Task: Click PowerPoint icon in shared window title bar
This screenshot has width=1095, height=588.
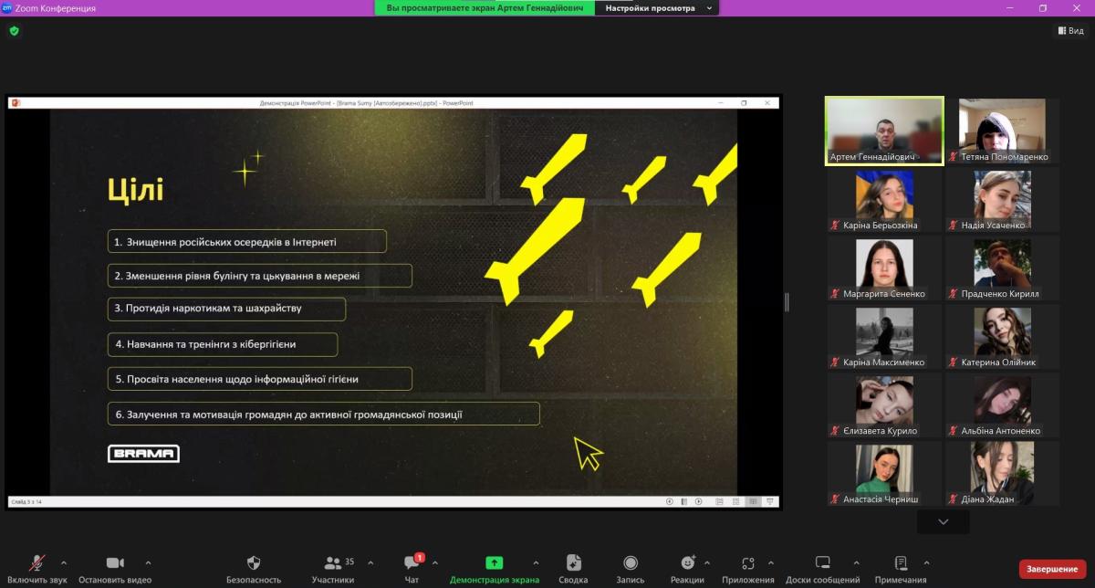Action: point(16,103)
